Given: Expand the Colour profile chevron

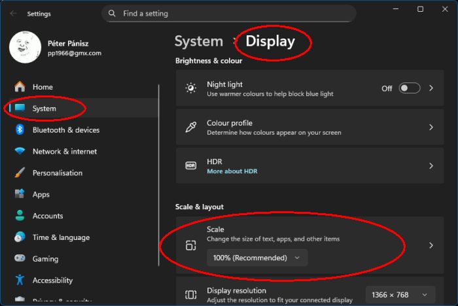Looking at the screenshot, I should click(431, 127).
